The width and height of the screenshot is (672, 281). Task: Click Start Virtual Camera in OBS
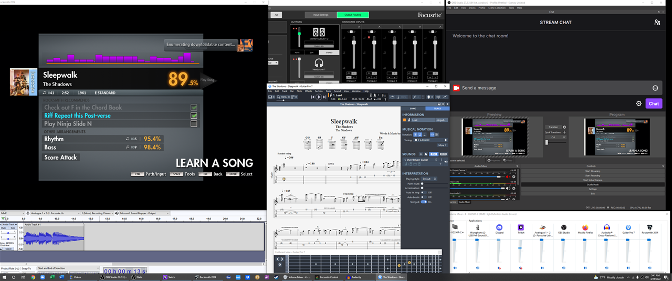(593, 180)
